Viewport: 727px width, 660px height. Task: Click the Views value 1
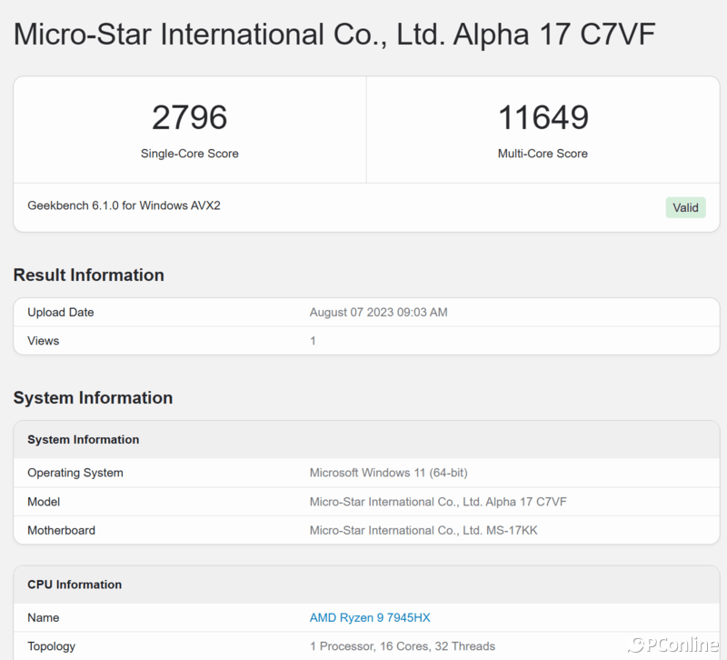click(x=313, y=341)
